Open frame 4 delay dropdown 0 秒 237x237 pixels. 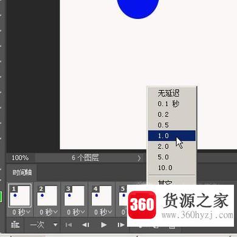(103, 212)
